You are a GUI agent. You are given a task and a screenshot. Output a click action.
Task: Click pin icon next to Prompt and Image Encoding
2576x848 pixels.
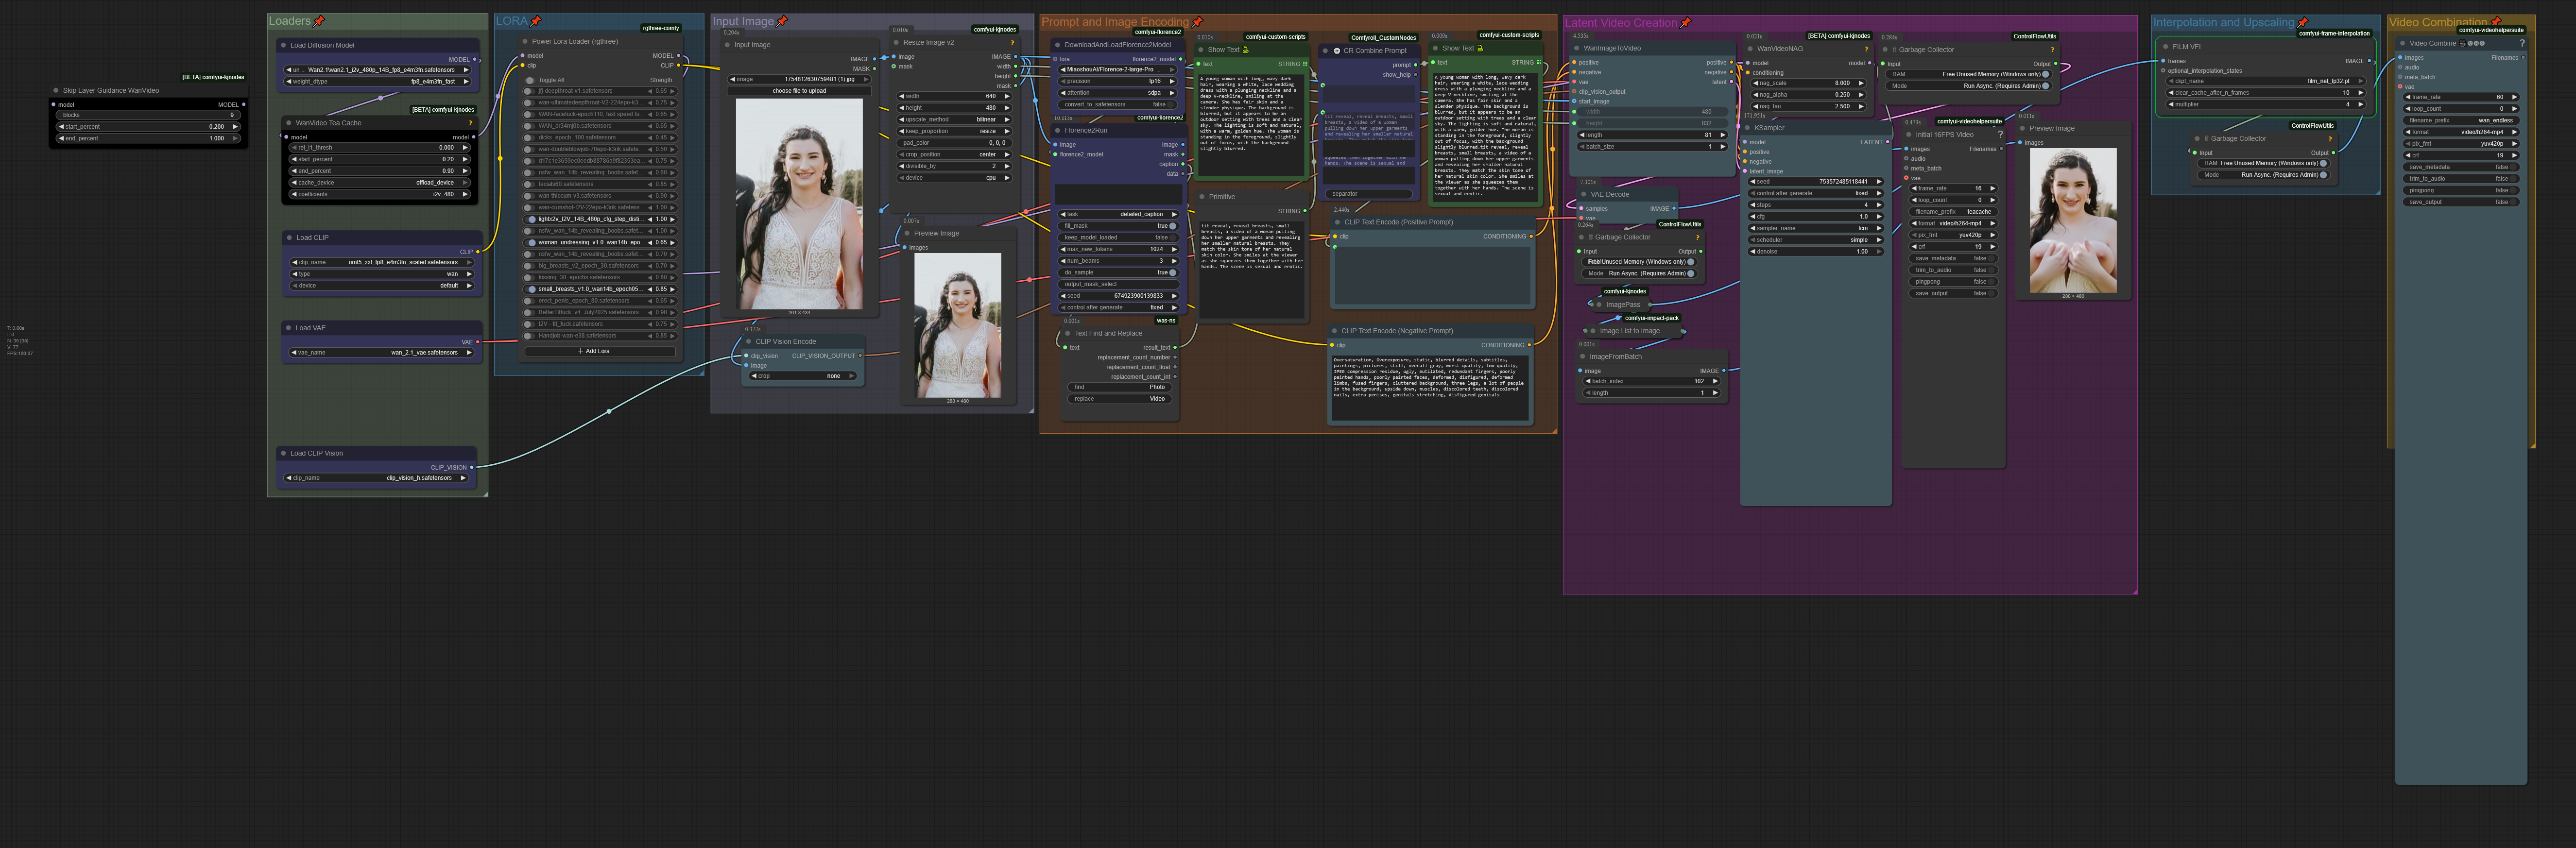pos(1197,22)
